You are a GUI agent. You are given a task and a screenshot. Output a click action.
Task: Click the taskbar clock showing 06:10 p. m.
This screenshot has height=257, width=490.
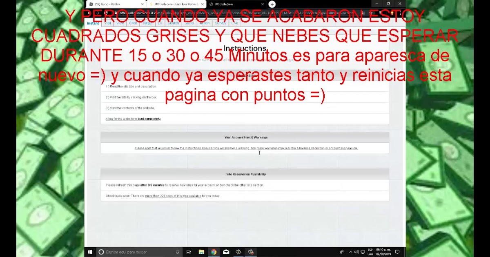384,252
